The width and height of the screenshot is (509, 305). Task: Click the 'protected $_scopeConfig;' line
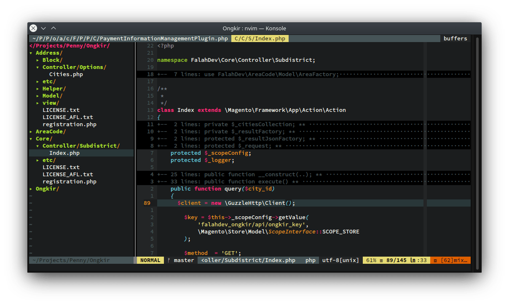(211, 153)
